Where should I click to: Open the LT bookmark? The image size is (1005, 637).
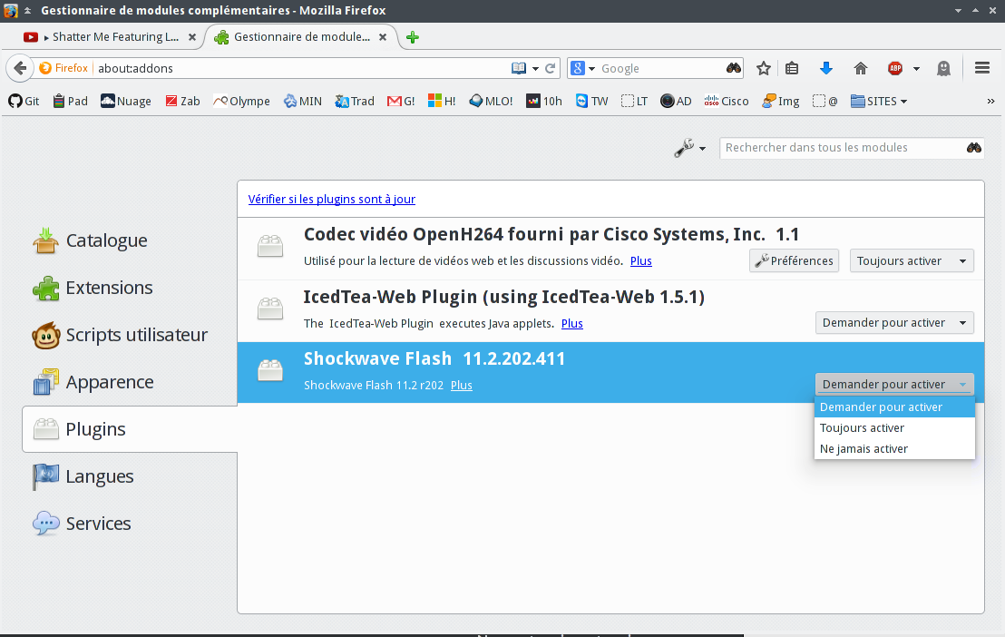point(635,101)
